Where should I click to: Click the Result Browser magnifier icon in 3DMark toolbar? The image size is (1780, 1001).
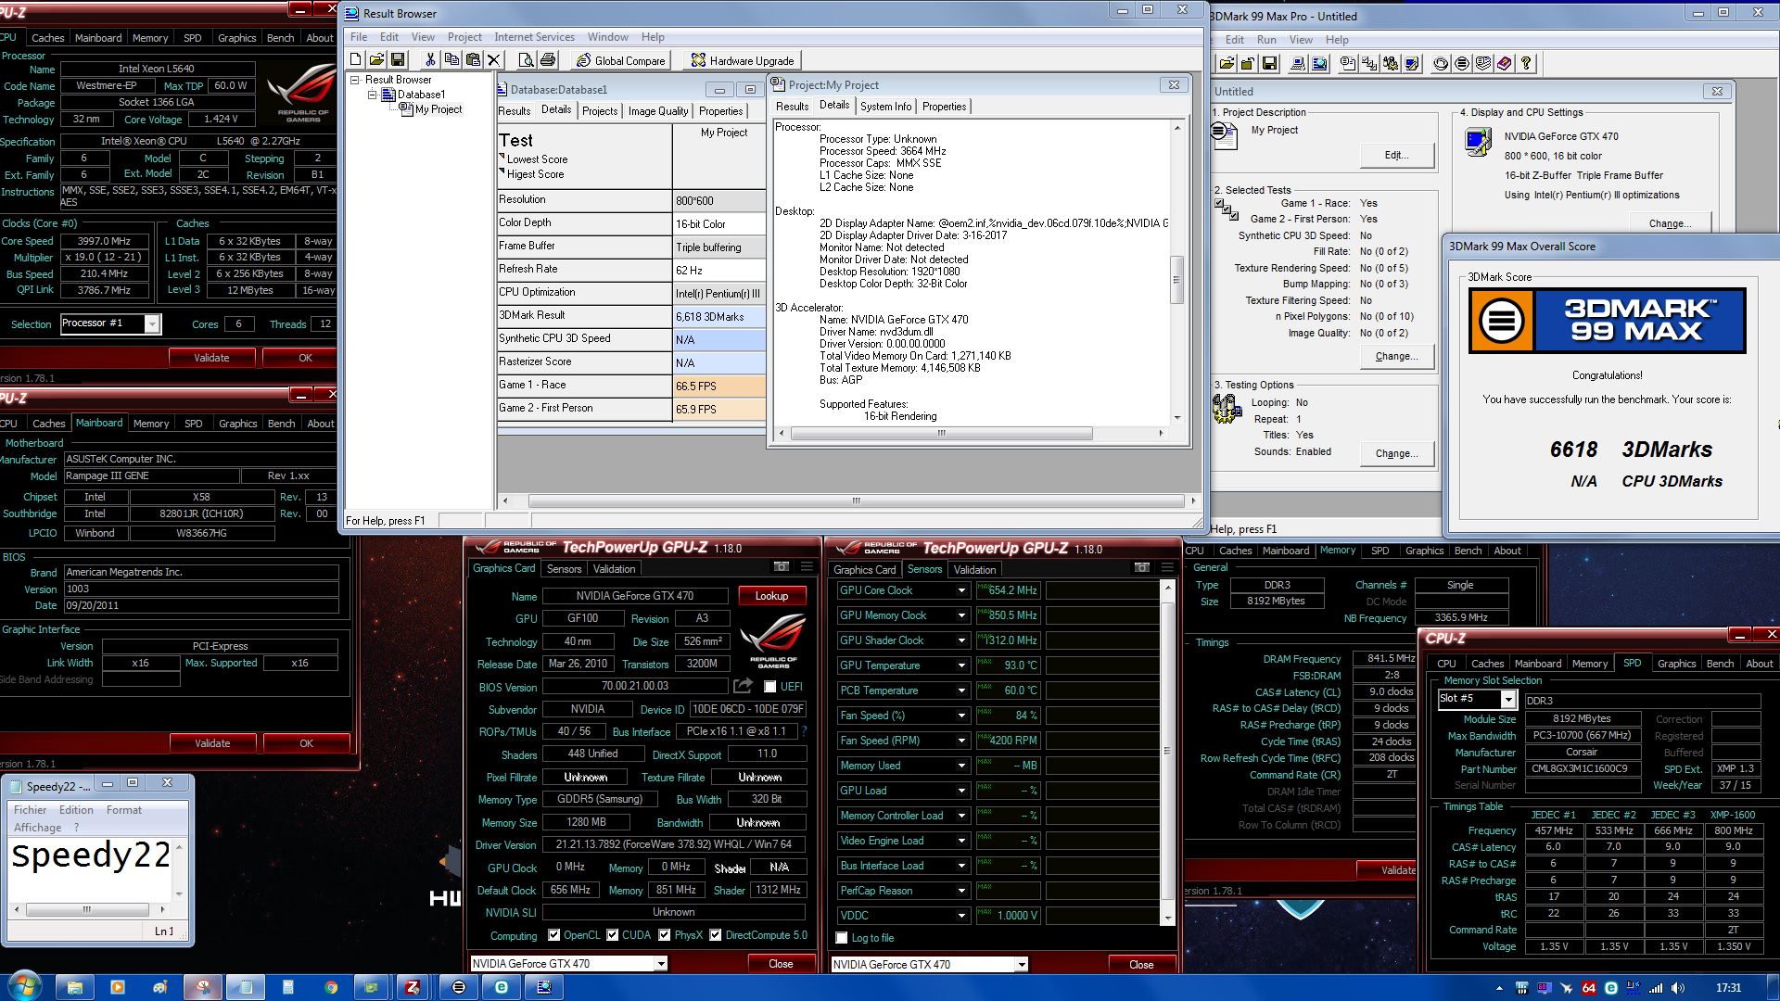[x=1319, y=64]
